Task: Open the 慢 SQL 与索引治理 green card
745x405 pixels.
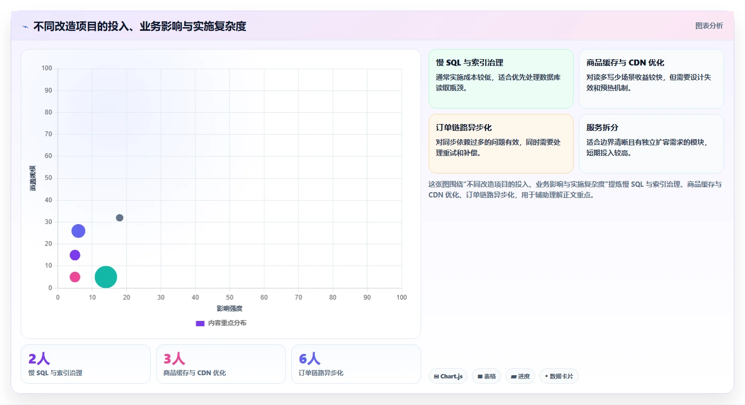Action: click(x=501, y=79)
